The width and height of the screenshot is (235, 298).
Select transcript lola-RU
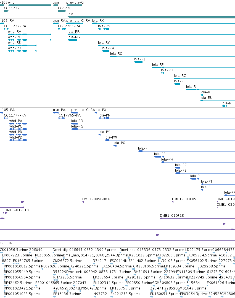pos(218,101)
